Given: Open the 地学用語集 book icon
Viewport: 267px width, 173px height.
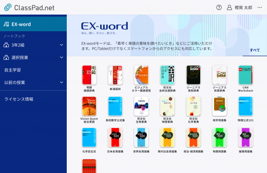Looking at the screenshot, I should pyautogui.click(x=219, y=106).
